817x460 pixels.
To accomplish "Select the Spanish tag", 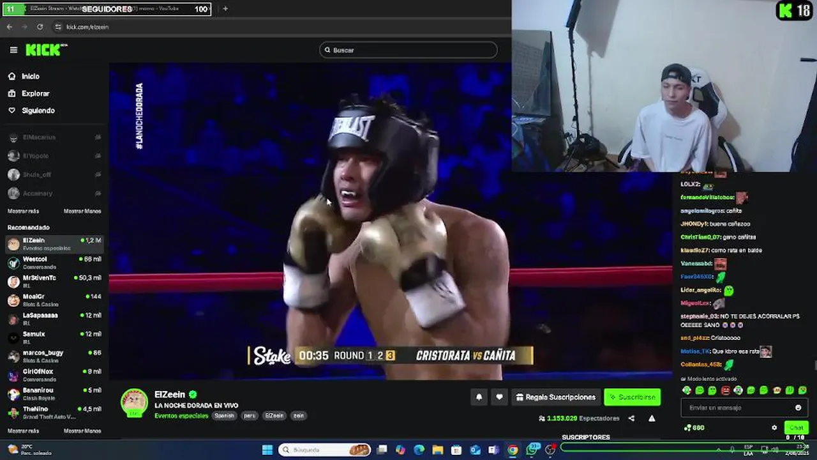I will click(x=224, y=415).
